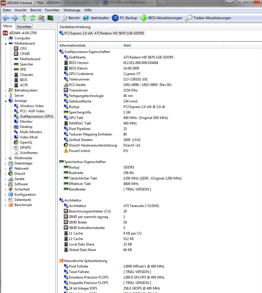This screenshot has height=293, width=262.
Task: Select the SPD tree item
Action: 23,69
